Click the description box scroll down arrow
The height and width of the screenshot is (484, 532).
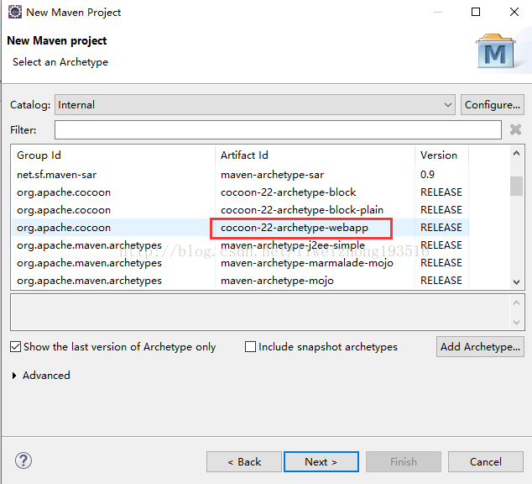pyautogui.click(x=516, y=323)
